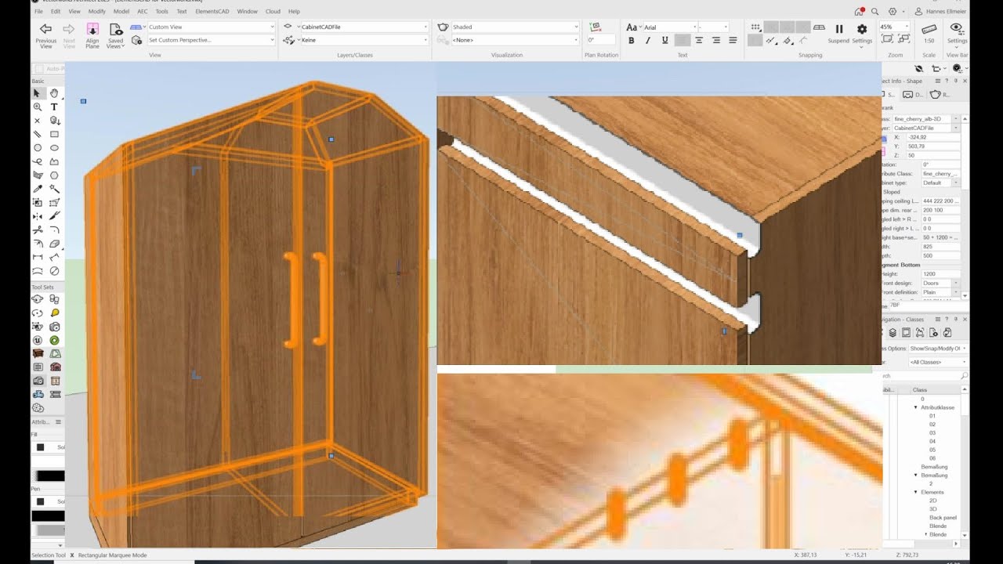Open the home notification icon
The image size is (1003, 564).
(859, 12)
